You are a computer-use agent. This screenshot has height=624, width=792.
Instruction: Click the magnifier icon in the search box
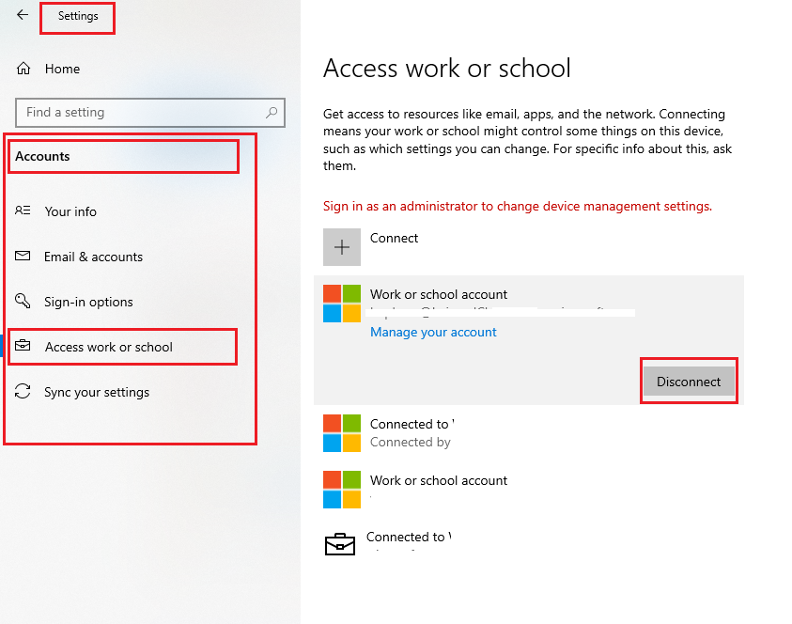(272, 112)
